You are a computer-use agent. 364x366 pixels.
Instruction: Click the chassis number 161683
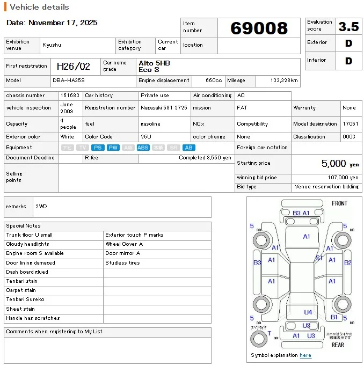tap(70, 95)
